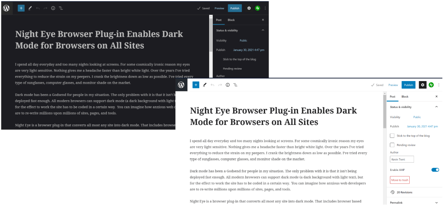Select the Block tab in dark editor sidebar
The image size is (444, 206).
click(x=231, y=20)
